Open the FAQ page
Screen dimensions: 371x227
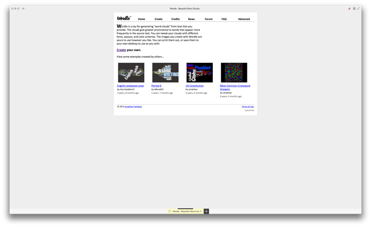224,19
